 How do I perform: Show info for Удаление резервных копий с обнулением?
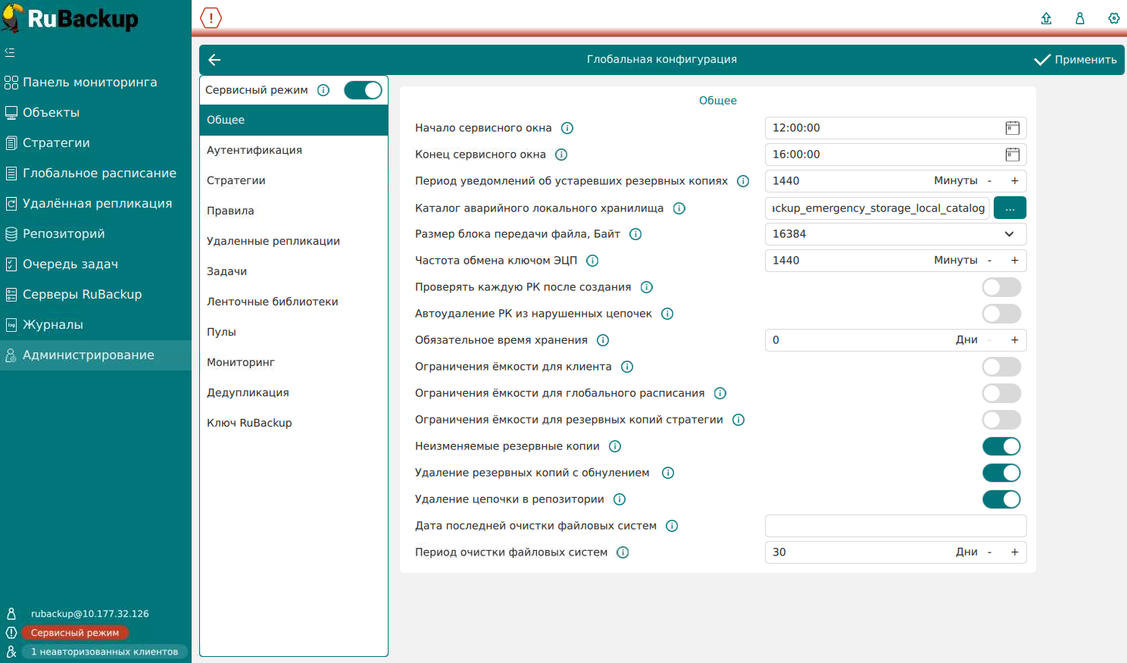pyautogui.click(x=668, y=473)
